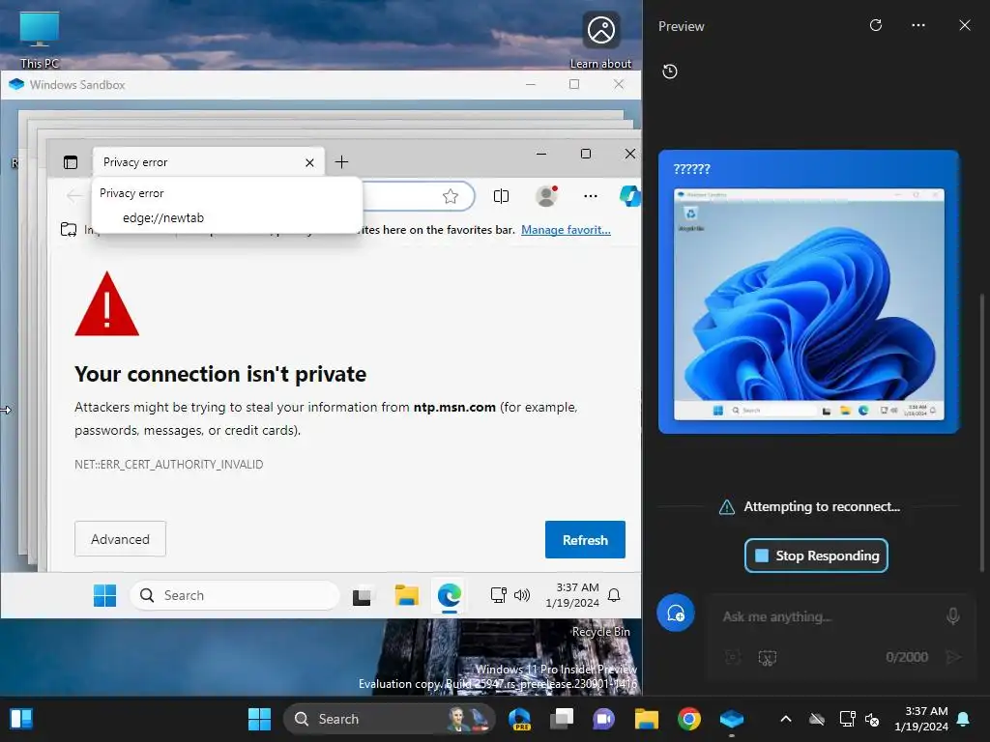Click Edge icon in sandbox taskbar
990x742 pixels.
click(x=450, y=595)
